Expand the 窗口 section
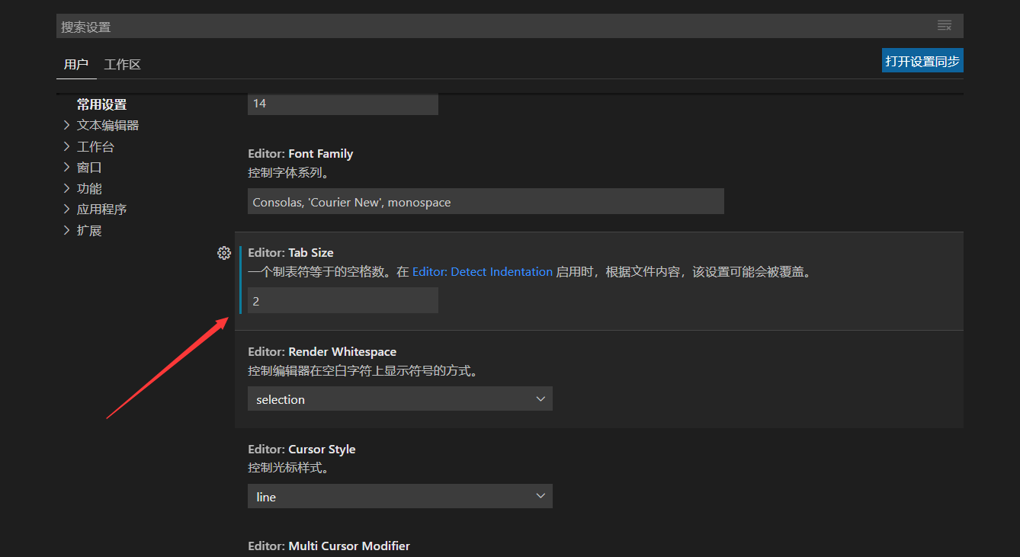Viewport: 1020px width, 557px height. tap(88, 167)
